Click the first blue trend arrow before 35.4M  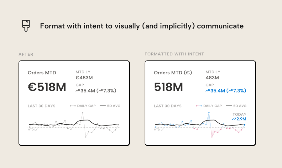coord(207,91)
